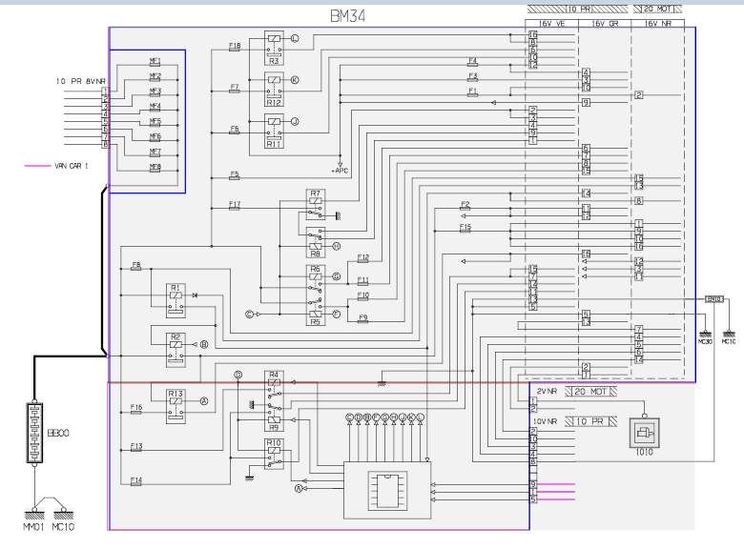Image resolution: width=744 pixels, height=549 pixels.
Task: Click the R3 relay symbol
Action: point(274,44)
